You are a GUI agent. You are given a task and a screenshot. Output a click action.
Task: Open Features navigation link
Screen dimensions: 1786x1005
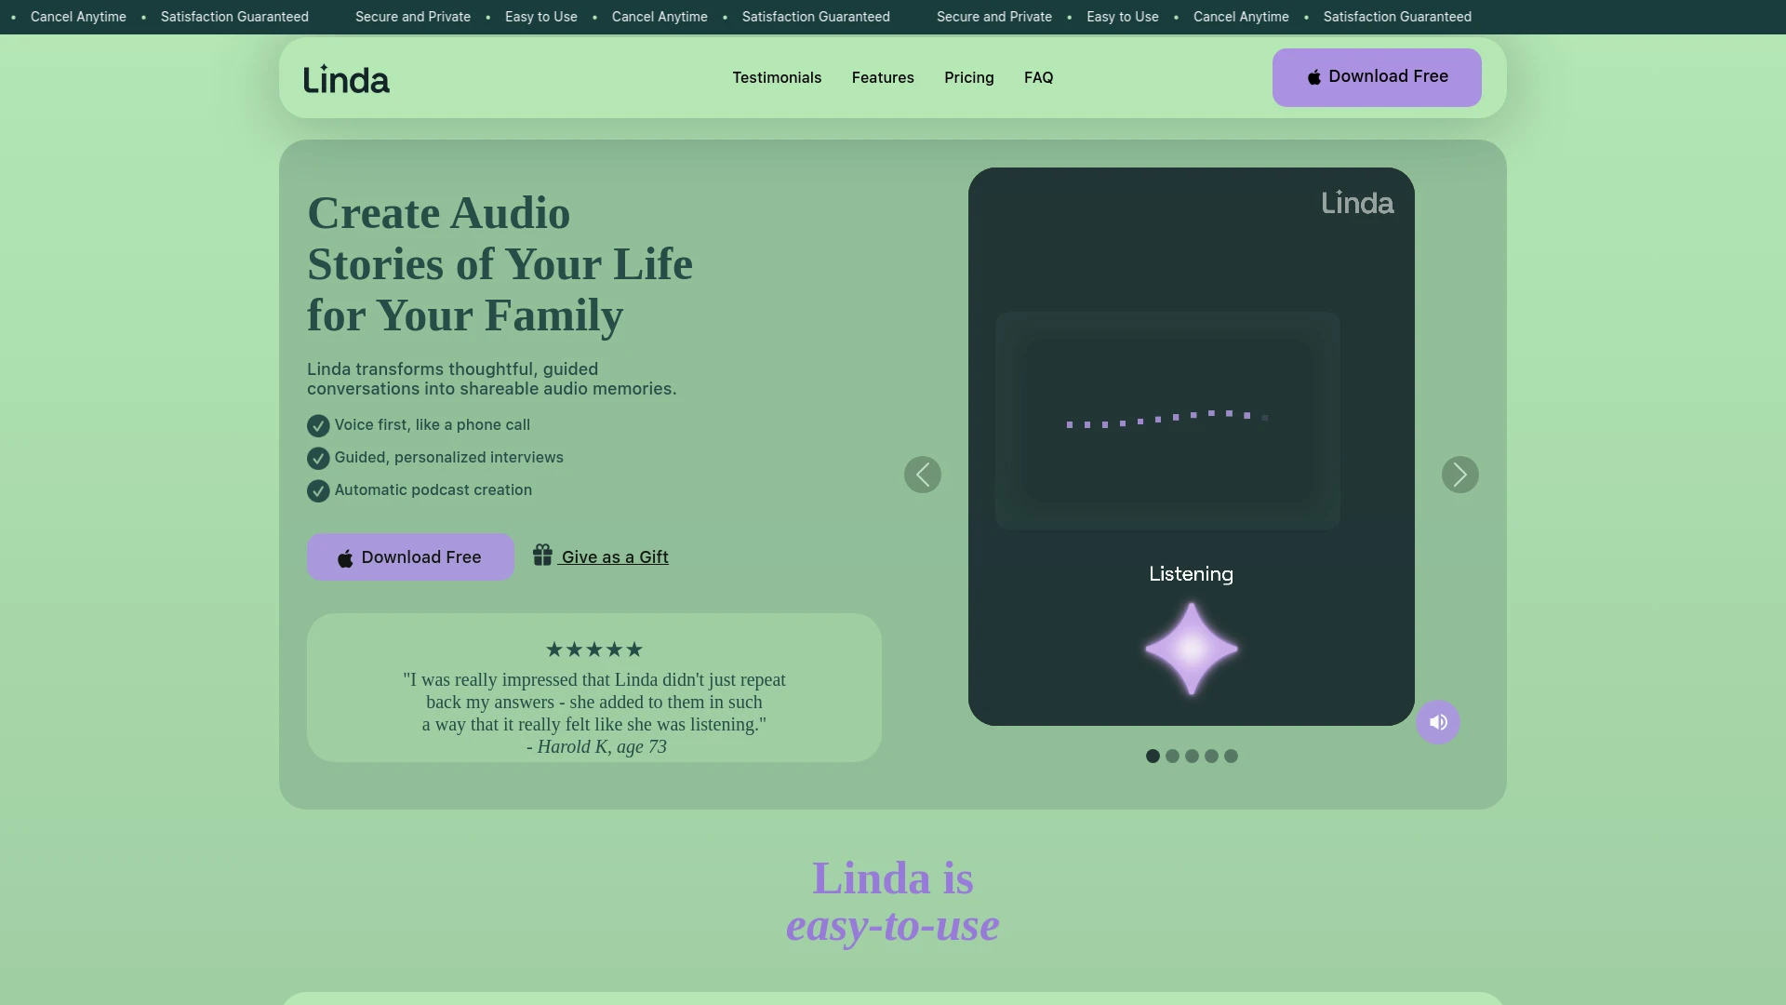[883, 78]
